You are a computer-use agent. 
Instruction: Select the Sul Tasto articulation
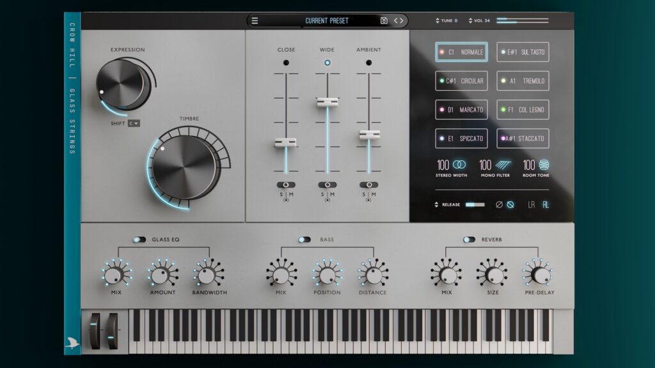(x=523, y=52)
